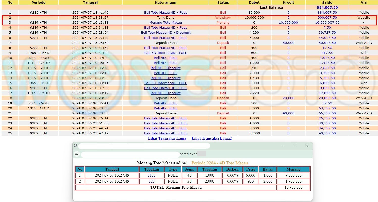
Task: Open tebakan number 1123 link
Action: (x=152, y=175)
